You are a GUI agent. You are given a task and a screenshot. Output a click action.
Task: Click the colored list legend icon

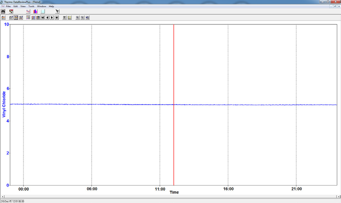point(28,18)
